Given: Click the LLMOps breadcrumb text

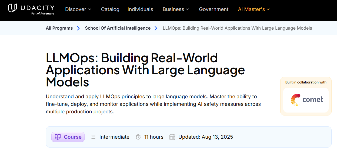Looking at the screenshot, I should point(237,28).
